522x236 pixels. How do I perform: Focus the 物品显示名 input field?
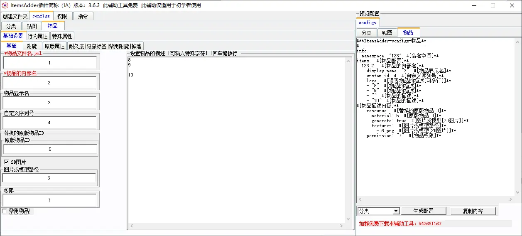[x=49, y=103]
